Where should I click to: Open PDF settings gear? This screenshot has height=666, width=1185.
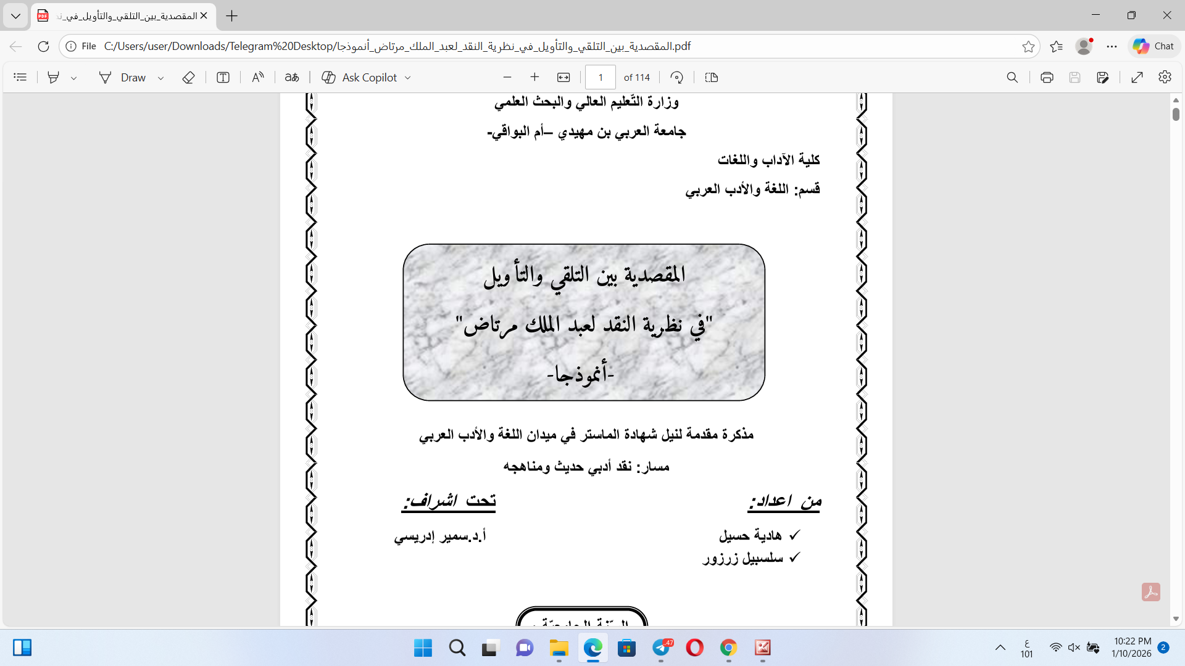click(1165, 77)
